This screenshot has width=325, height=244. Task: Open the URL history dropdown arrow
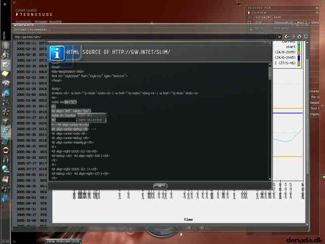(x=279, y=37)
